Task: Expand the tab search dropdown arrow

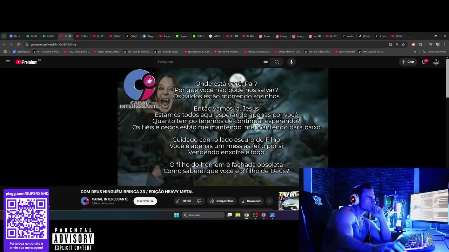Action: tap(4, 36)
